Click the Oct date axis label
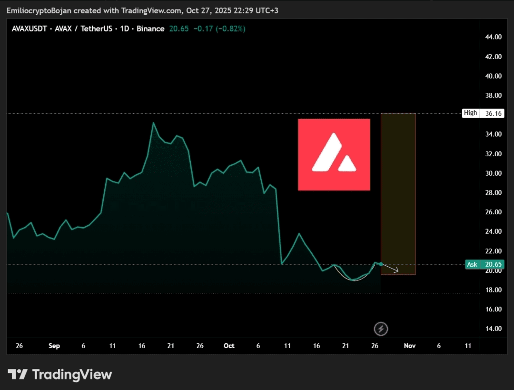 click(x=229, y=346)
